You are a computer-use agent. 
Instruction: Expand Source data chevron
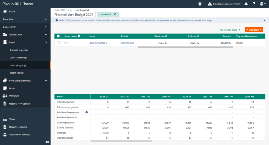tap(46, 34)
